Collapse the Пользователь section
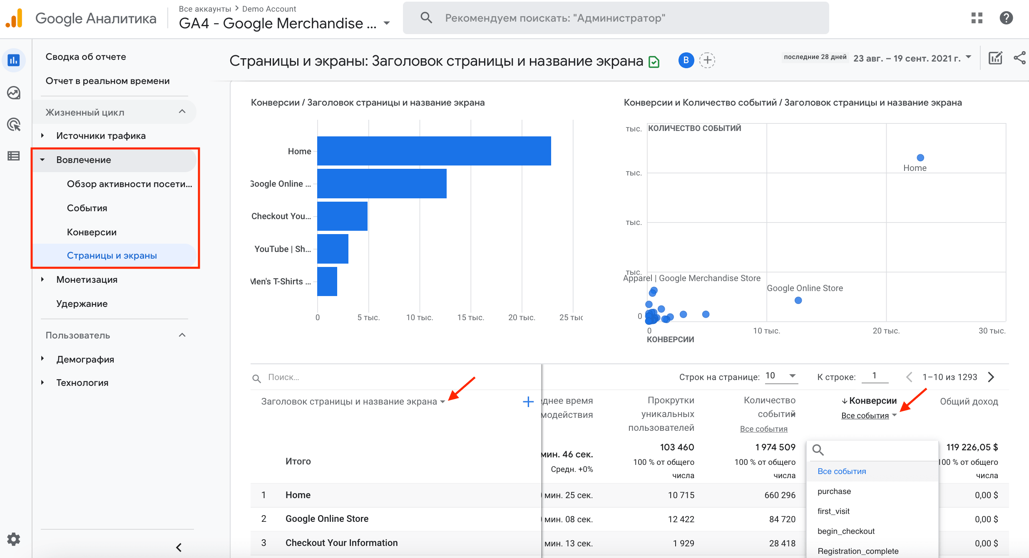Screen dimensions: 1029x558 (182, 335)
